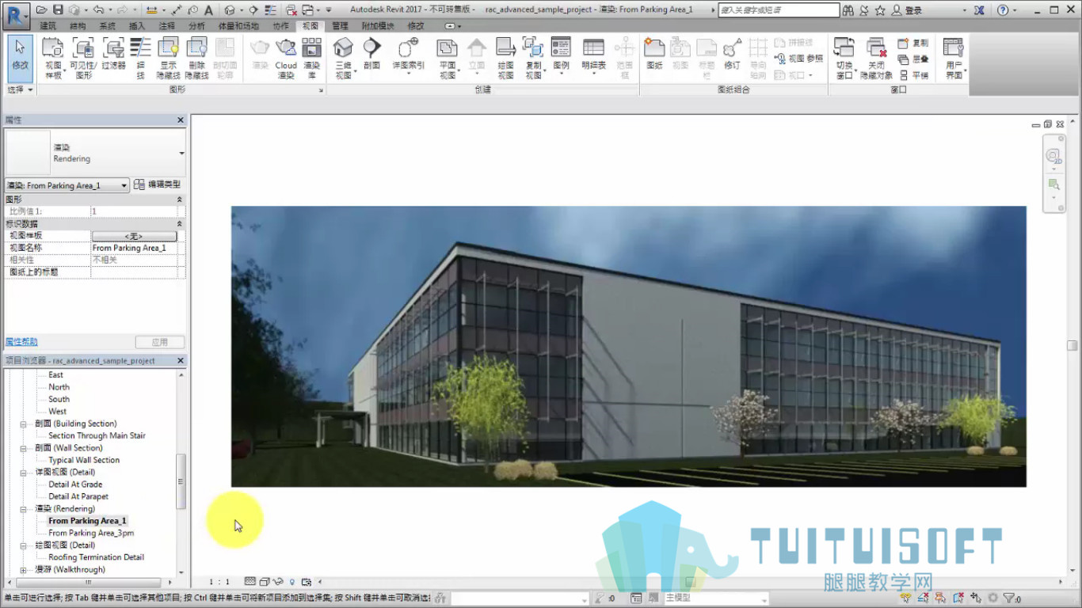Screen dimensions: 1082x608
Task: Click the 过滤器 filters icon
Action: (113, 54)
